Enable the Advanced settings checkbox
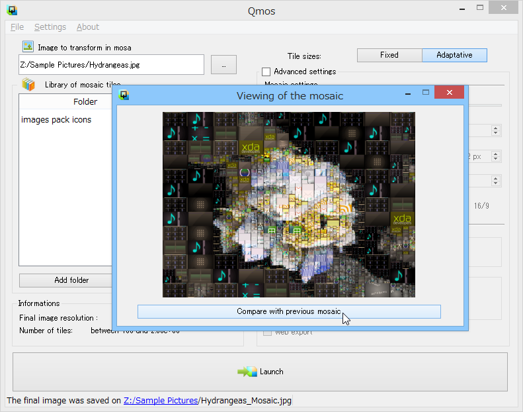This screenshot has width=523, height=412. click(x=266, y=72)
